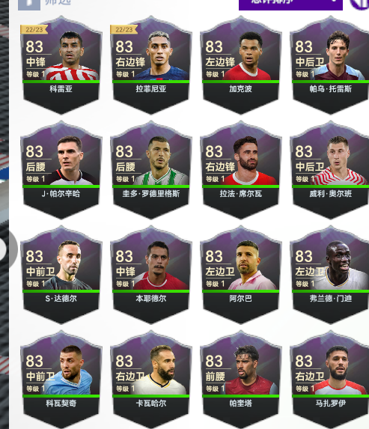Select the 阿尔巴 left back card

coord(241,275)
